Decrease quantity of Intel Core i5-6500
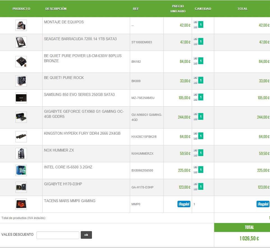The image size is (270, 248). 195,172
